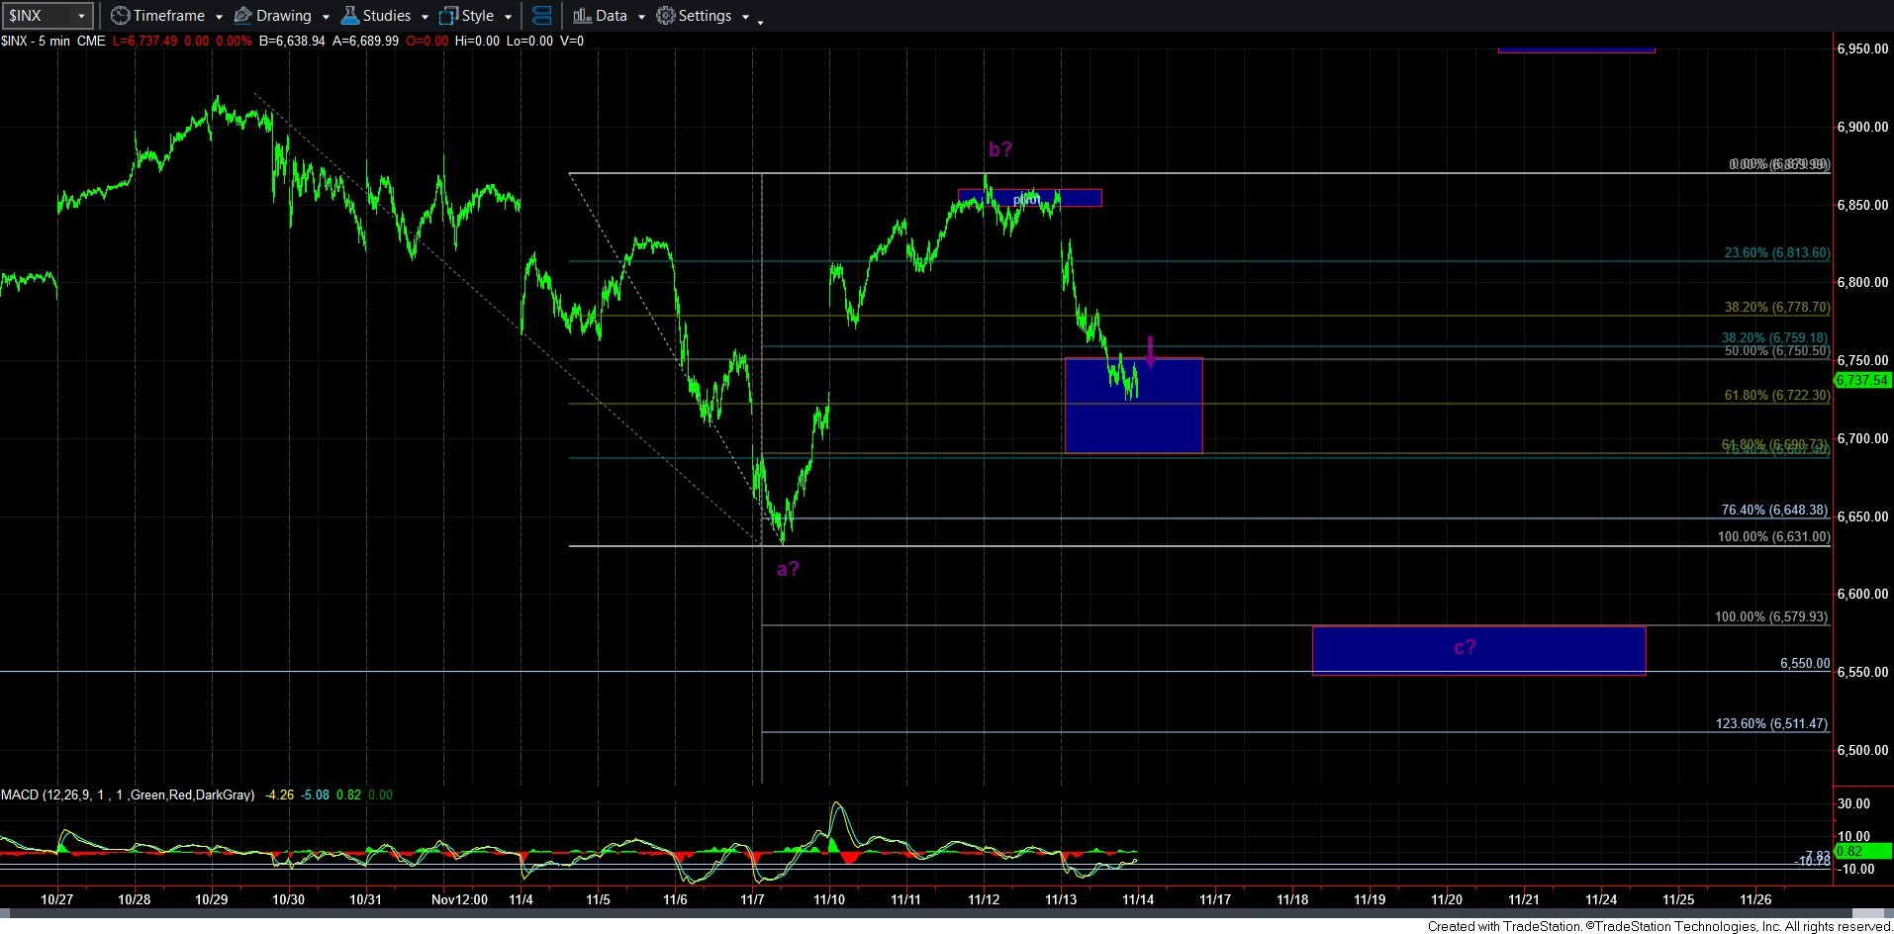The image size is (1894, 934).
Task: Click the Data bar chart icon
Action: point(582,16)
